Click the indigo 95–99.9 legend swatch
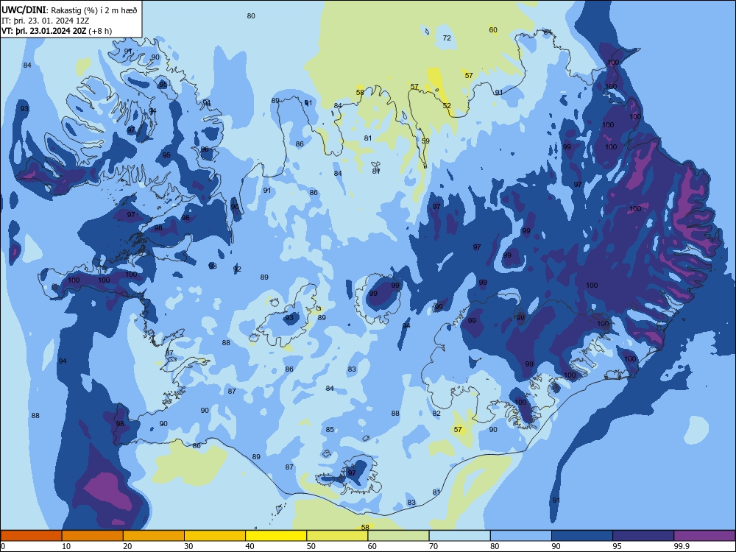Viewport: 736px width, 552px height. 643,536
